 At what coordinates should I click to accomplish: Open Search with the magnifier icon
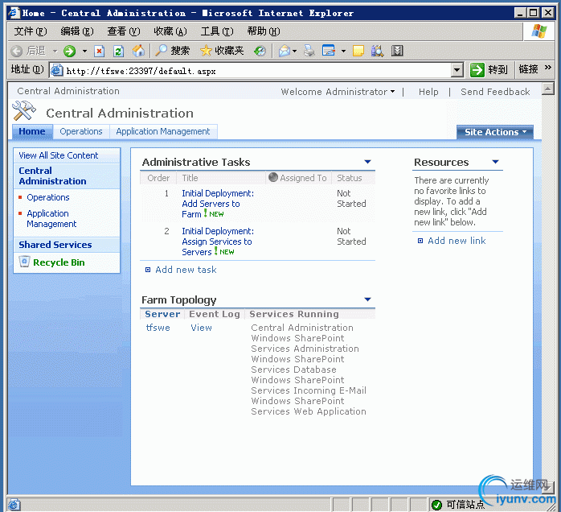pos(162,51)
